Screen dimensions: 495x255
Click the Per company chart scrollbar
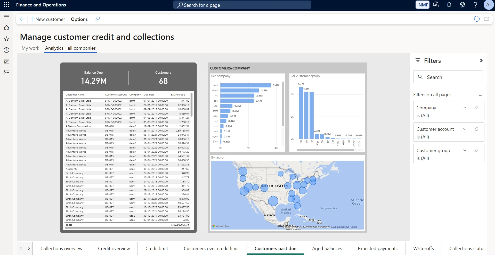[283, 104]
